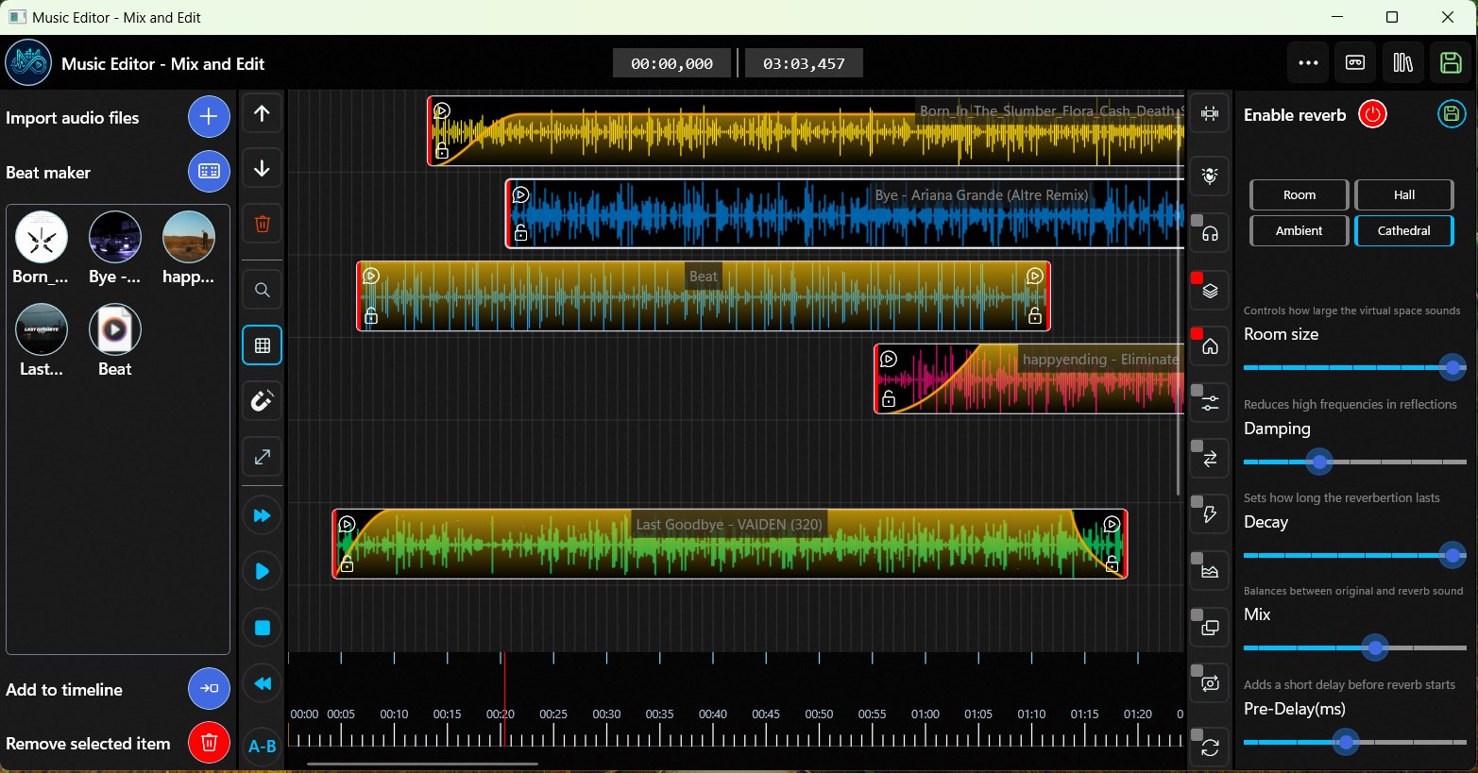This screenshot has height=773, width=1478.
Task: Open the layers stack panel icon
Action: 1210,290
